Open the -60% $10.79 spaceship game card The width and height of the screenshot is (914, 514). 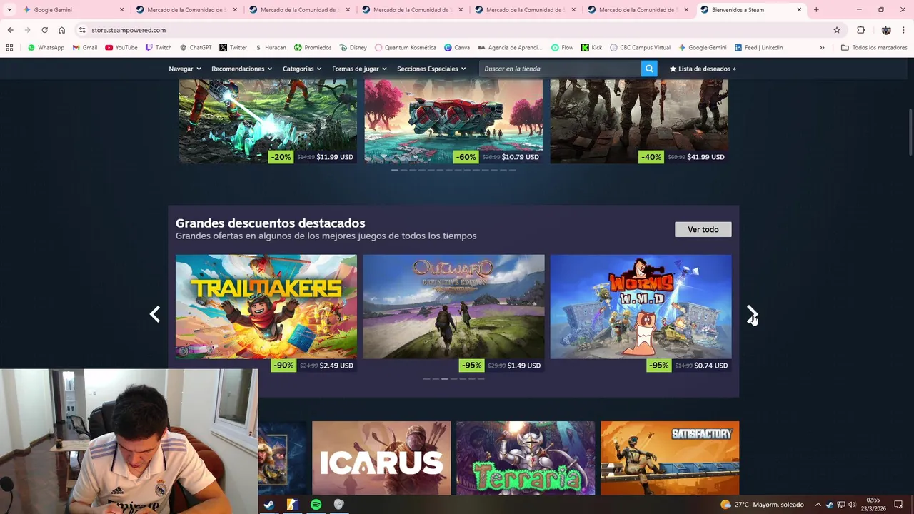coord(453,121)
